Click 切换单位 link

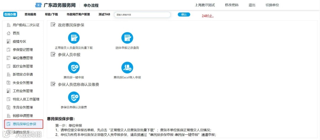click(x=272, y=5)
